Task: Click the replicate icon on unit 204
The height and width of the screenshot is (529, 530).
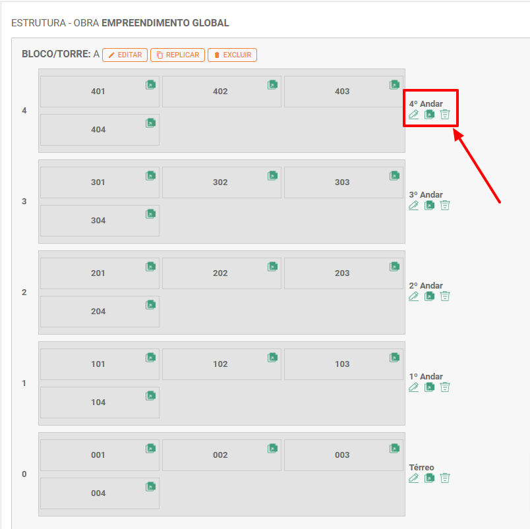Action: [150, 304]
